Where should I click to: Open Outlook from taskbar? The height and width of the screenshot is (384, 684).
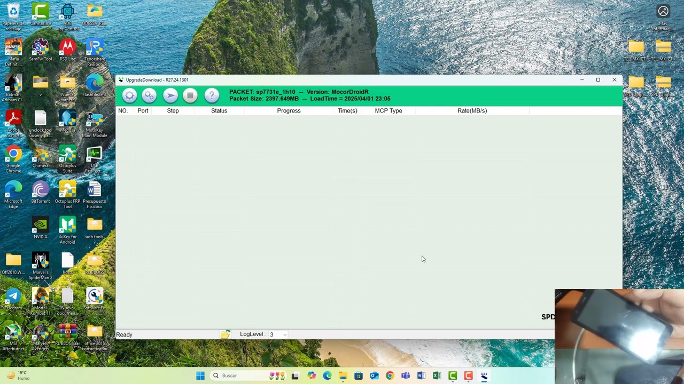(x=374, y=375)
